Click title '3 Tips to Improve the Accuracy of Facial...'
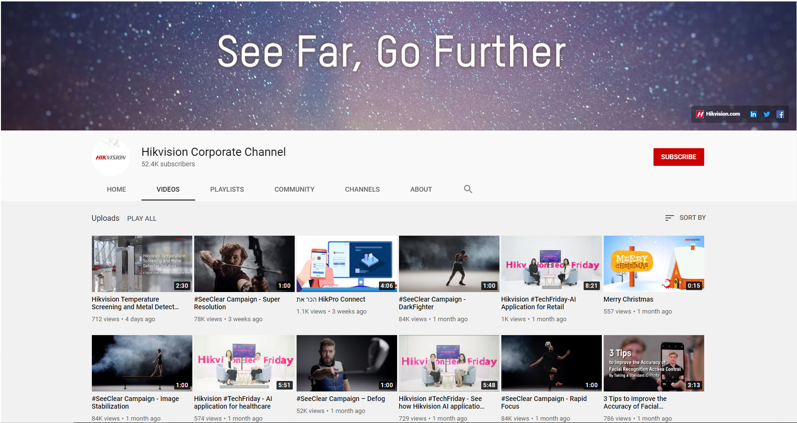Image resolution: width=797 pixels, height=423 pixels. pos(635,402)
